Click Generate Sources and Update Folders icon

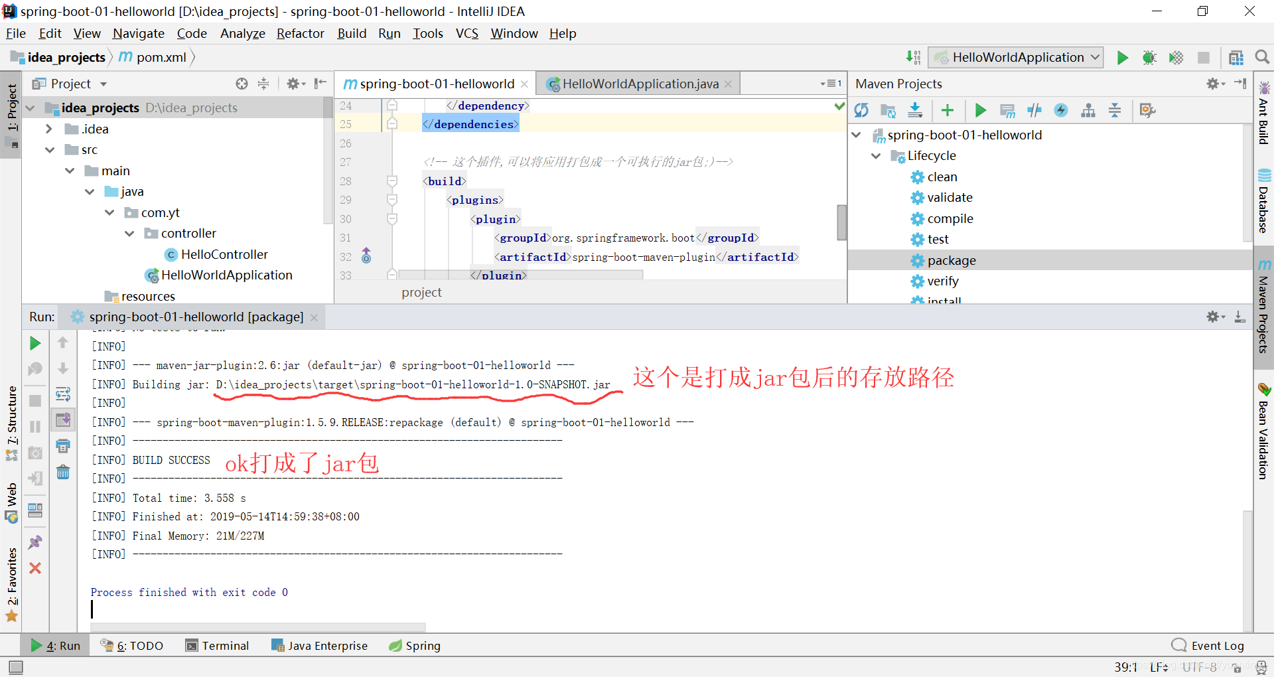888,111
